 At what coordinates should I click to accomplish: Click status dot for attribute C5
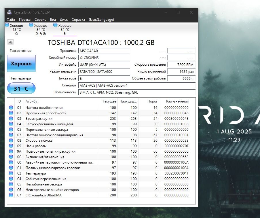(11, 184)
